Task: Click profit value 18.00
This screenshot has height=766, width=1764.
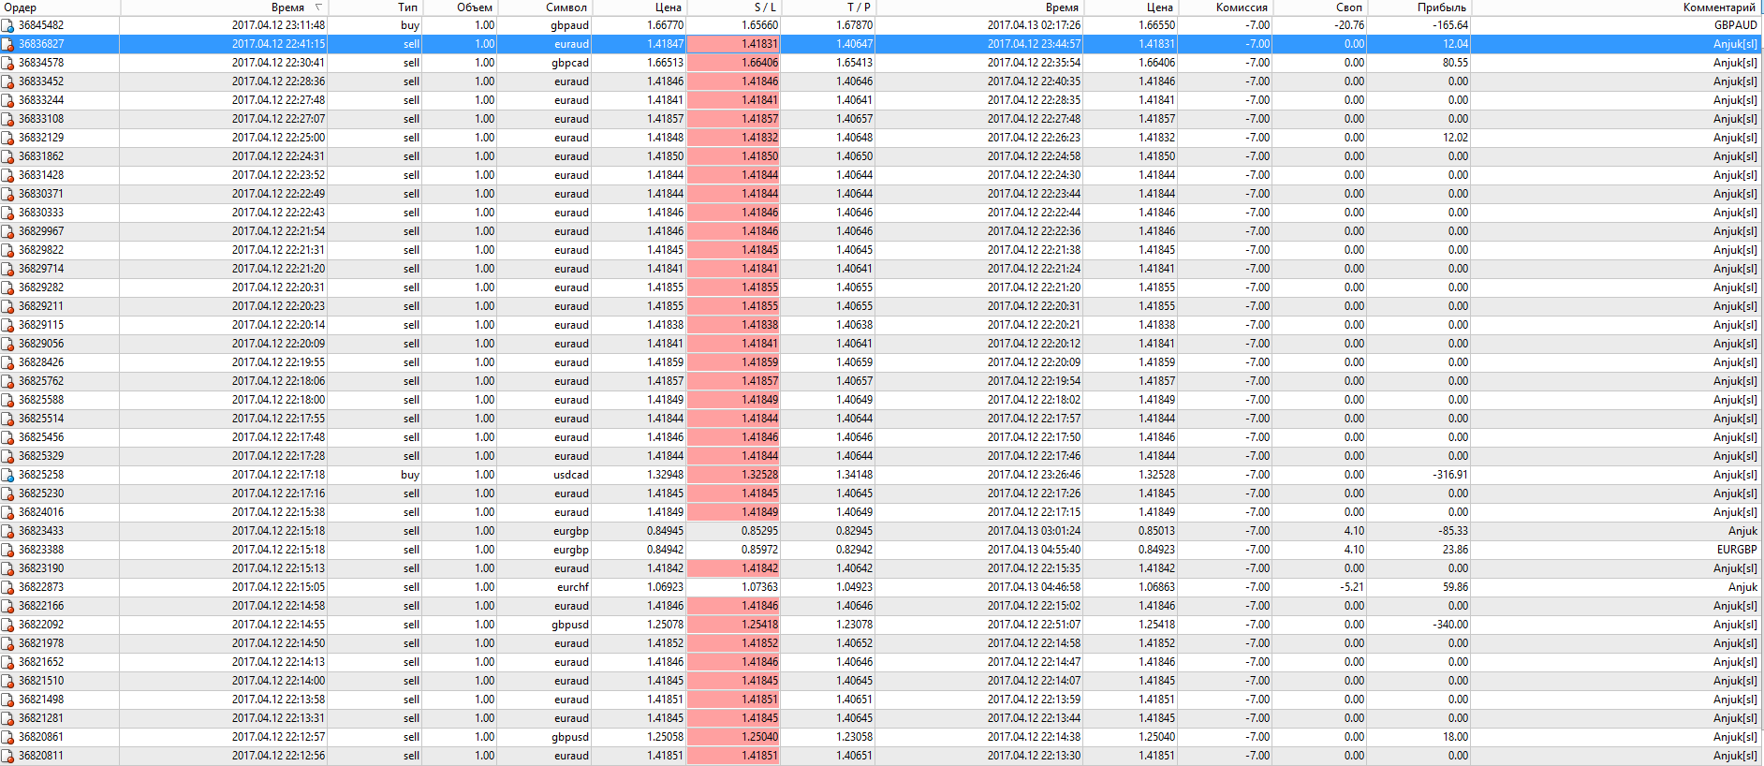Action: [x=1455, y=737]
